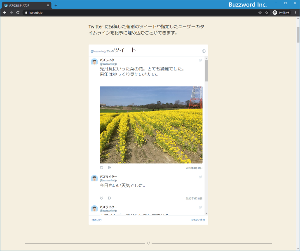This screenshot has height=251, width=300.
Task: Reload the kuroobi.jp page
Action: click(x=18, y=13)
